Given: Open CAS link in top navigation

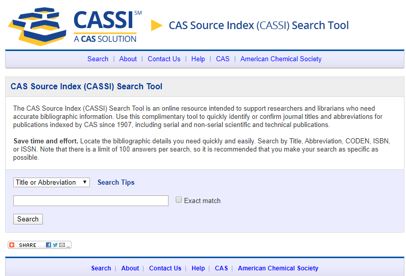Looking at the screenshot, I should click(223, 59).
